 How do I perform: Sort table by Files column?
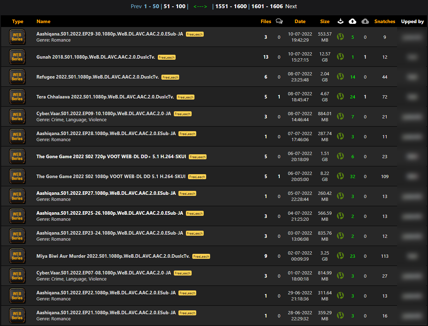coord(266,21)
